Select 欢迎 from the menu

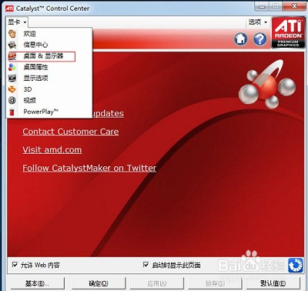pyautogui.click(x=49, y=34)
